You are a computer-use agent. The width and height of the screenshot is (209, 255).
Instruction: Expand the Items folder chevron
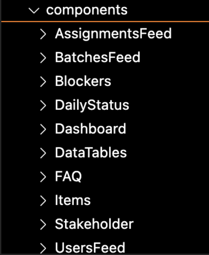coord(43,201)
